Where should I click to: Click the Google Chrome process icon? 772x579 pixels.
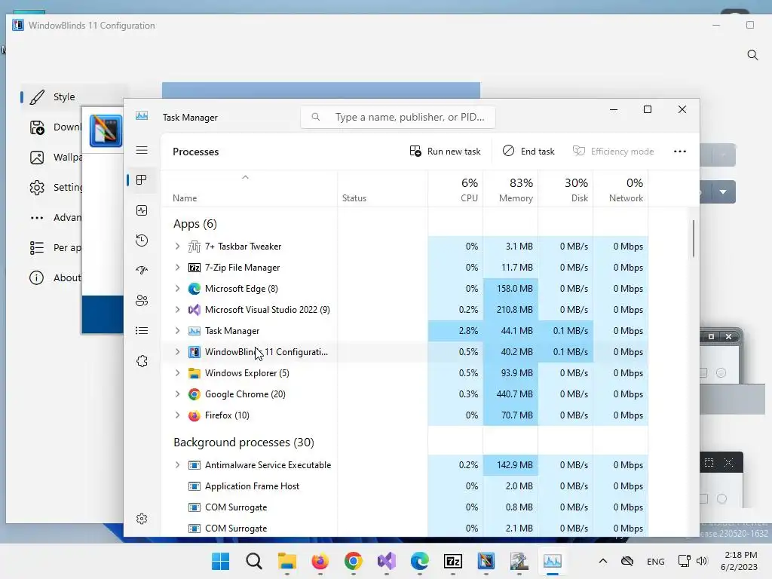[195, 394]
